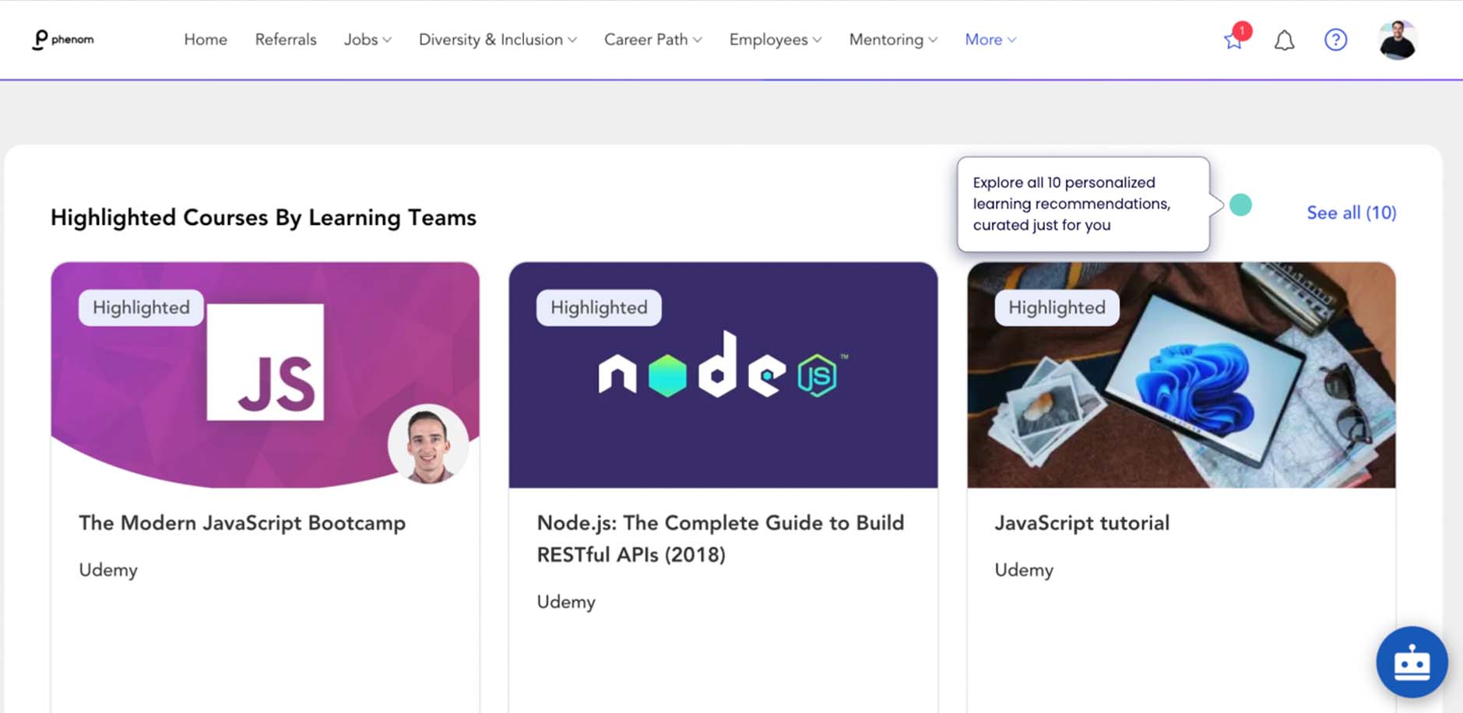The width and height of the screenshot is (1463, 713).
Task: Open the notifications bell
Action: coord(1284,40)
